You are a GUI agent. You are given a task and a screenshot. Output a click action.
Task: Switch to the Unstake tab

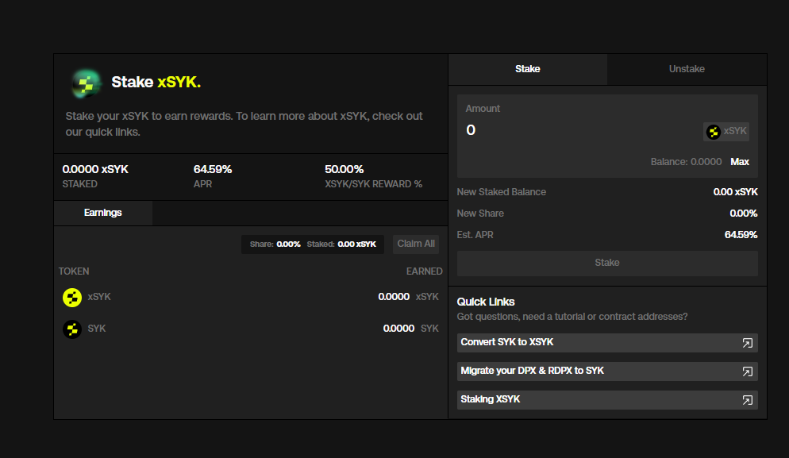[x=687, y=69]
